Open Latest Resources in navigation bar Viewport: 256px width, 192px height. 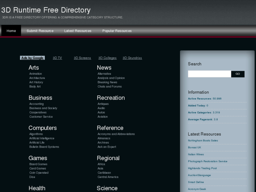(78, 31)
